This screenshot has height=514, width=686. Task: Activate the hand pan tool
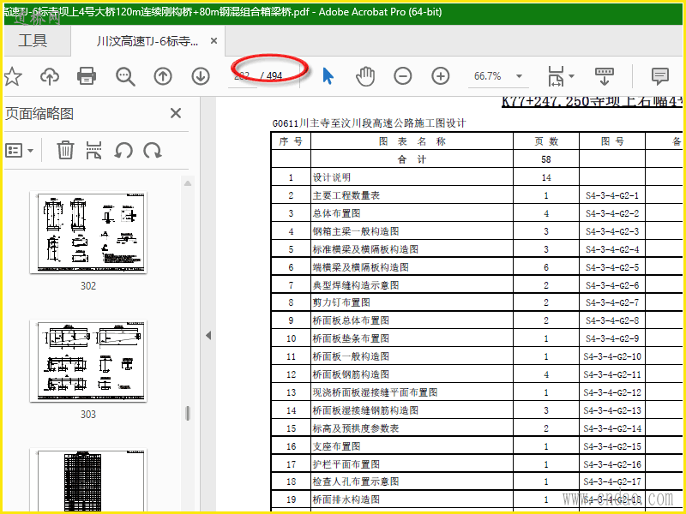[x=365, y=76]
